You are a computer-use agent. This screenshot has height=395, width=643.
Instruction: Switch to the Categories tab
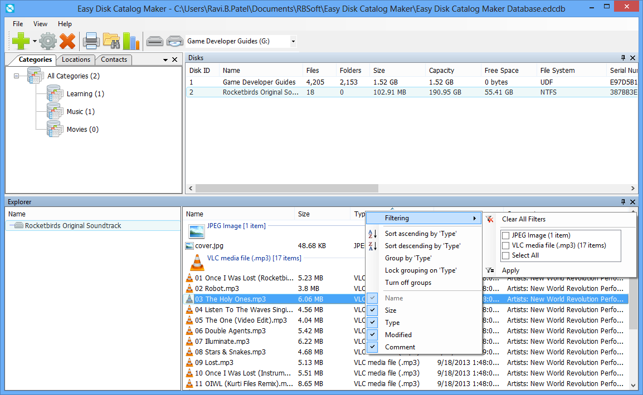35,60
